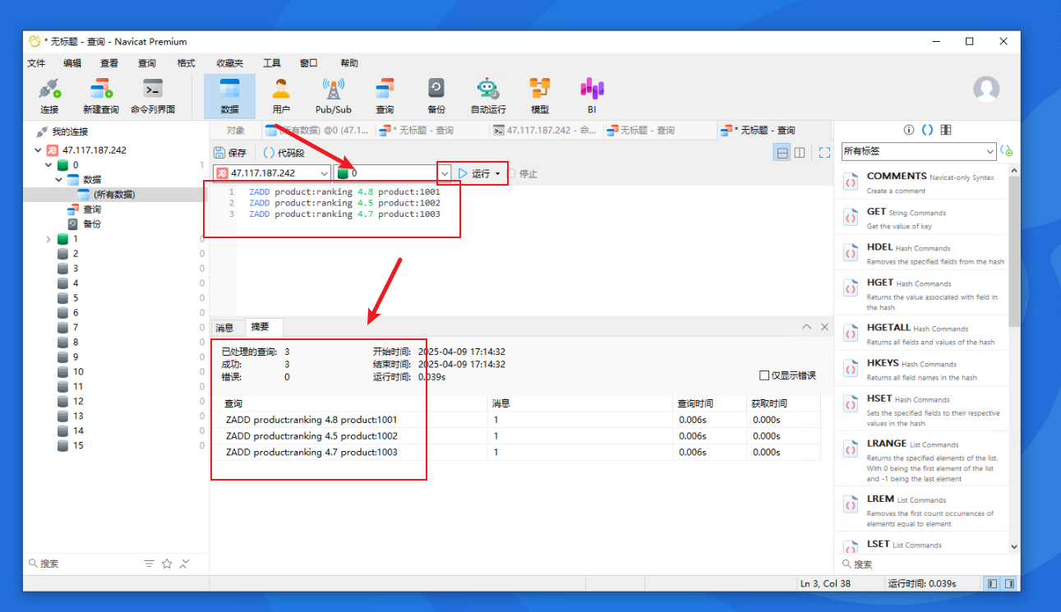This screenshot has width=1061, height=612.
Task: Select the LRANGE snippet entry
Action: (920, 459)
